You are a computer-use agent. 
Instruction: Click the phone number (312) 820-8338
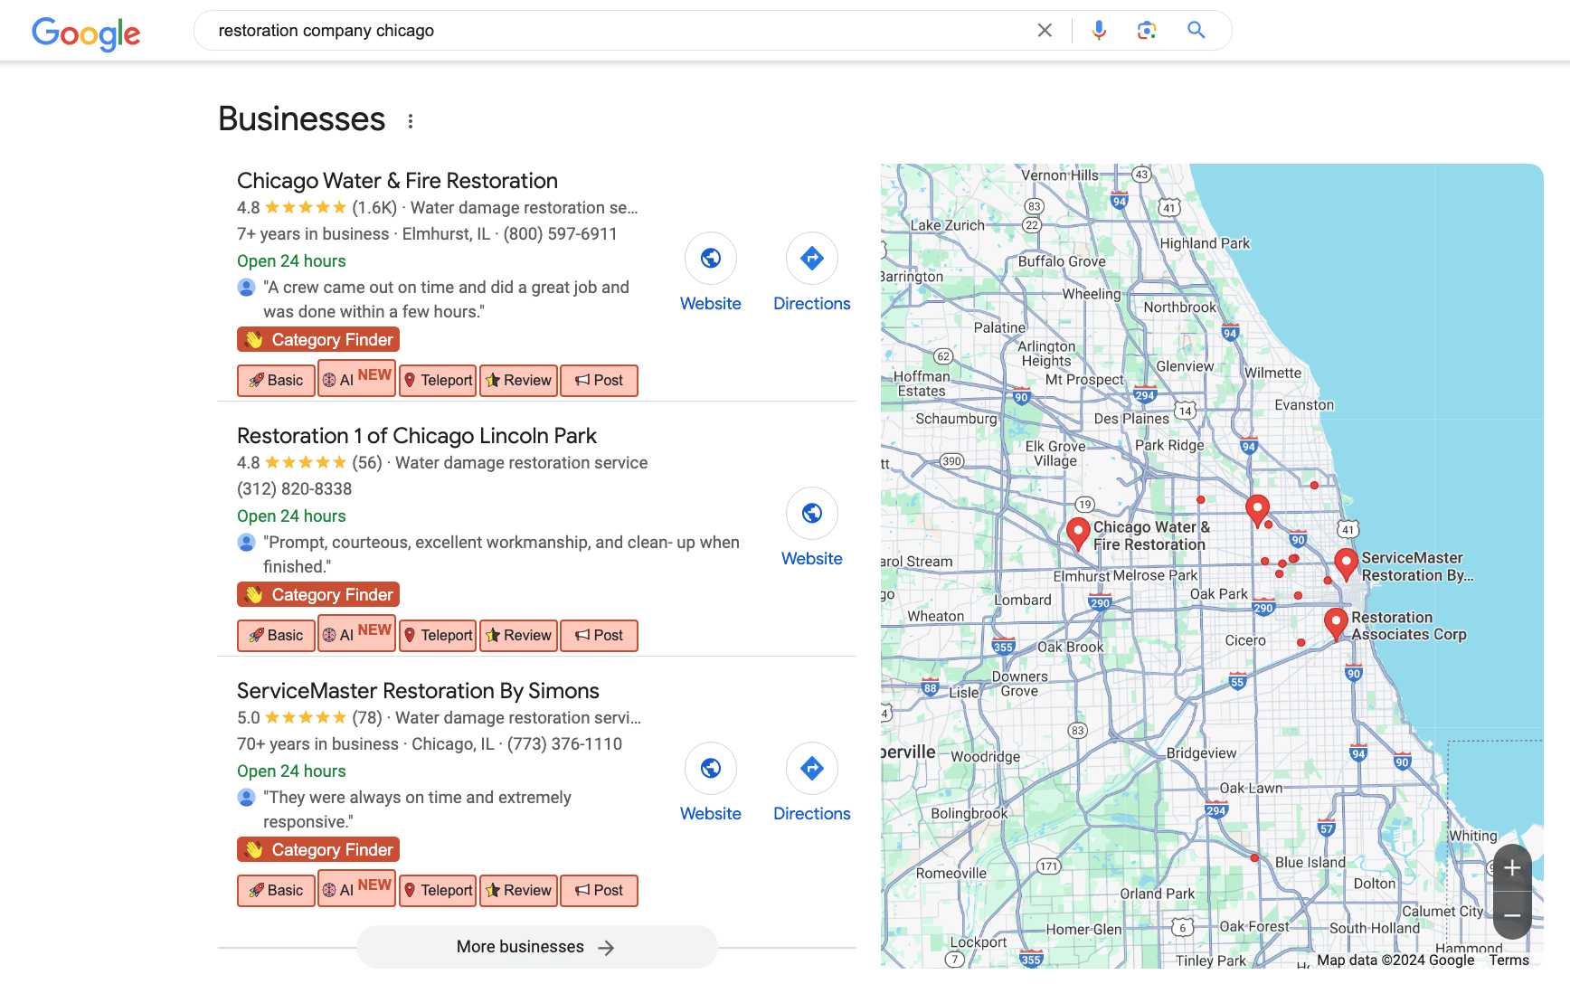click(295, 489)
